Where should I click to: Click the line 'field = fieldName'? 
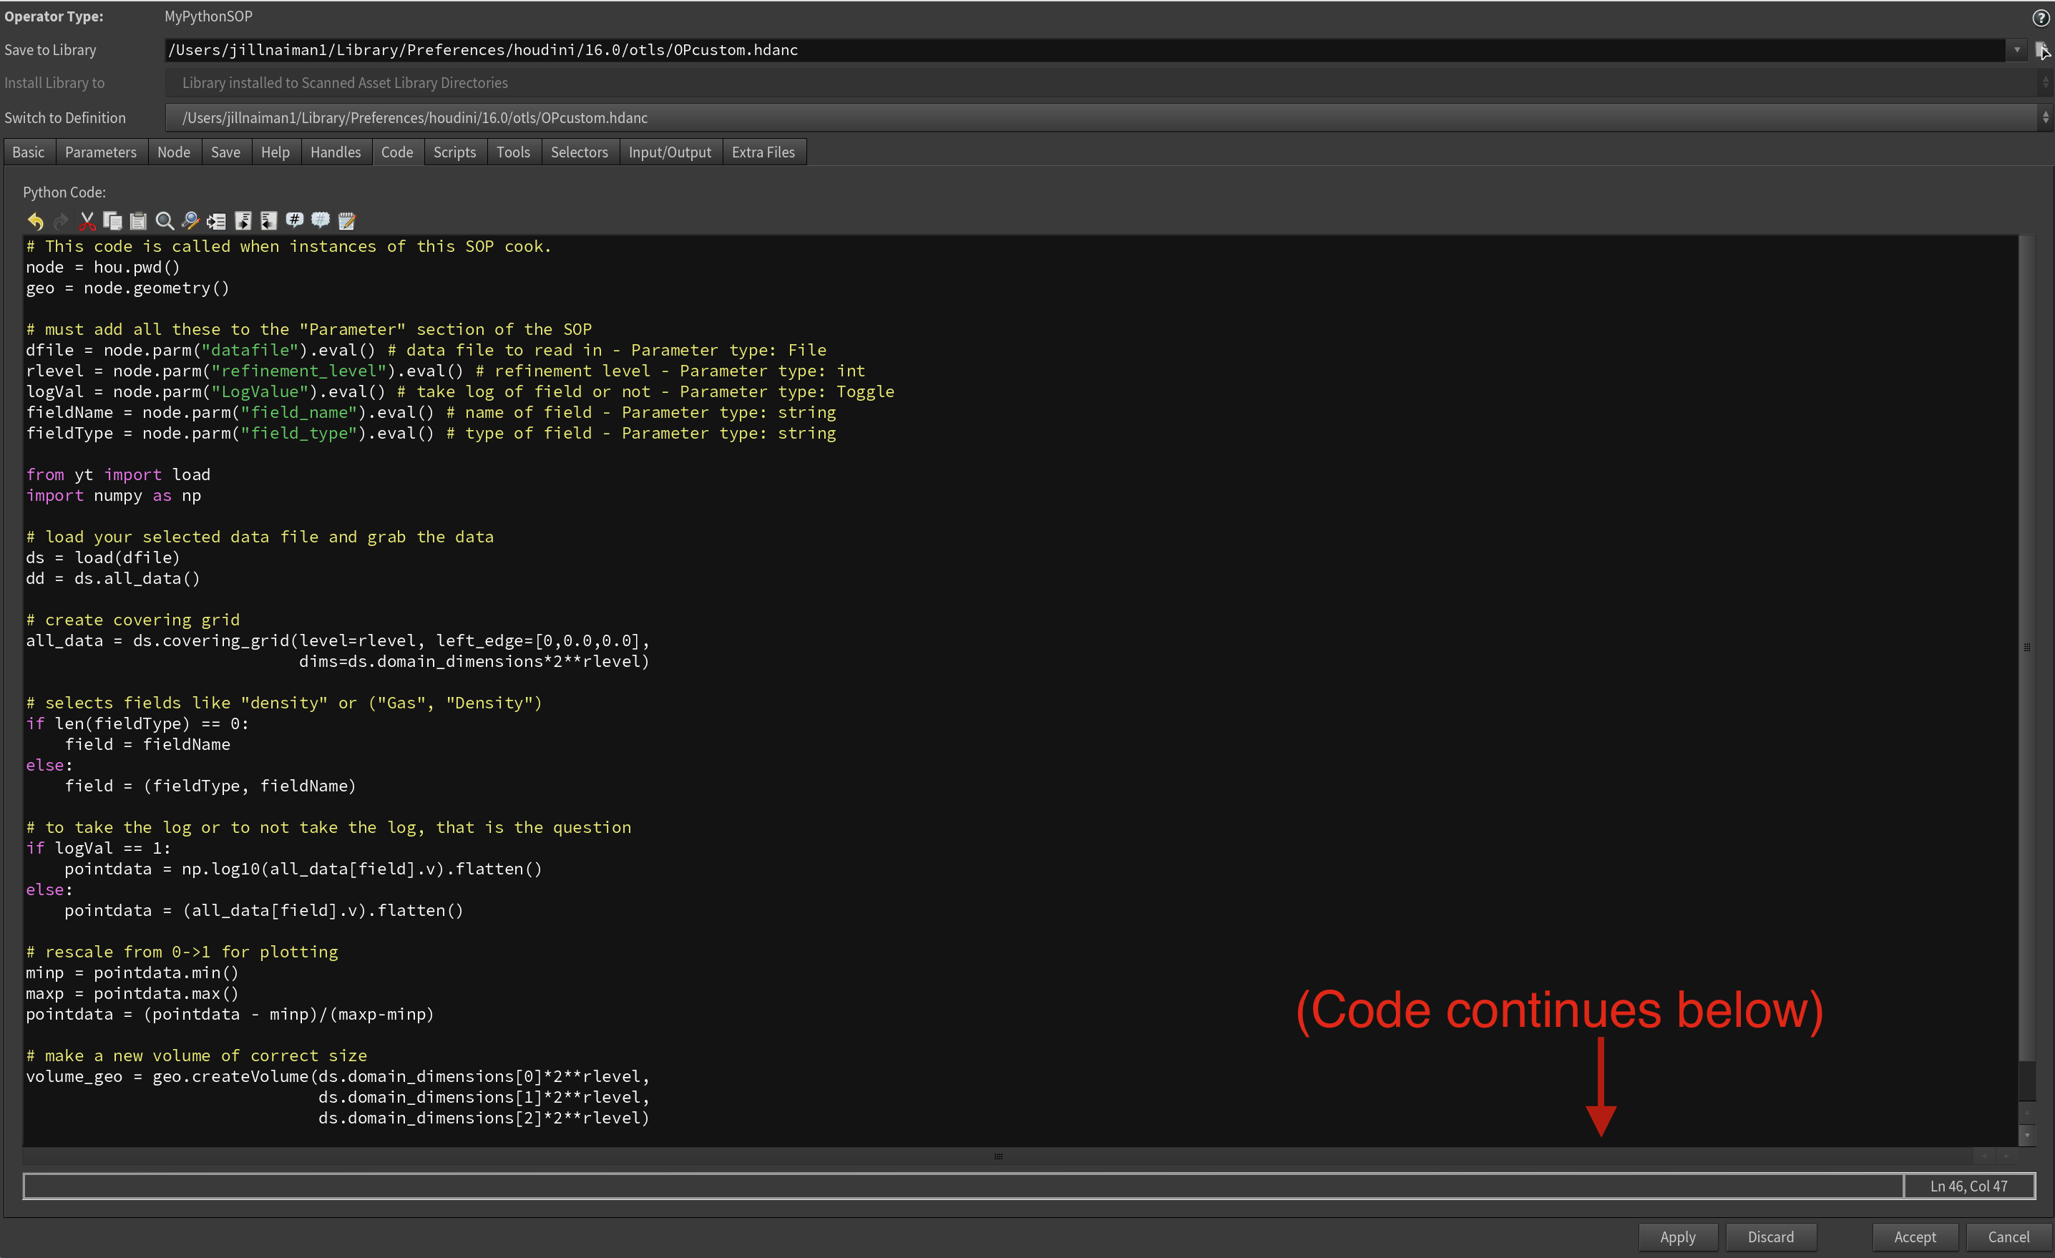tap(147, 744)
